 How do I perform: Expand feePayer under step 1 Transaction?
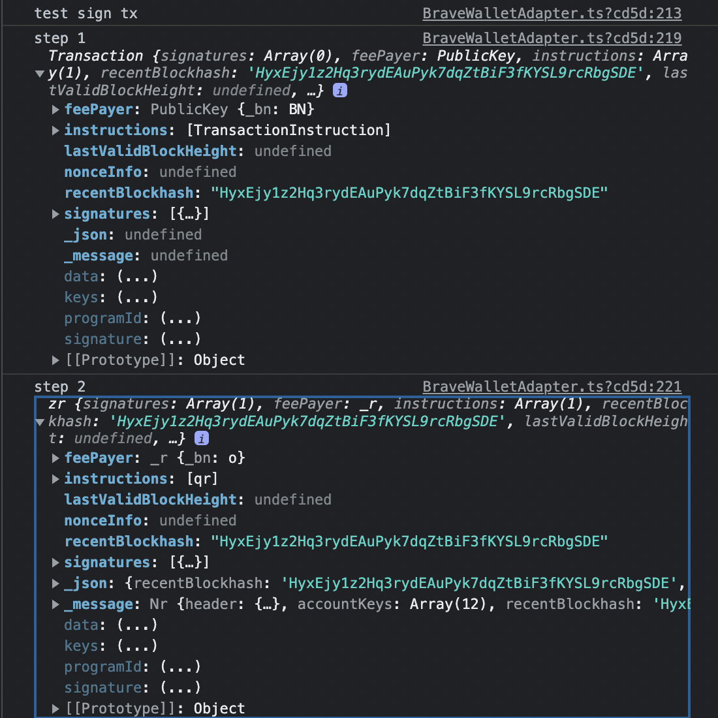(55, 109)
